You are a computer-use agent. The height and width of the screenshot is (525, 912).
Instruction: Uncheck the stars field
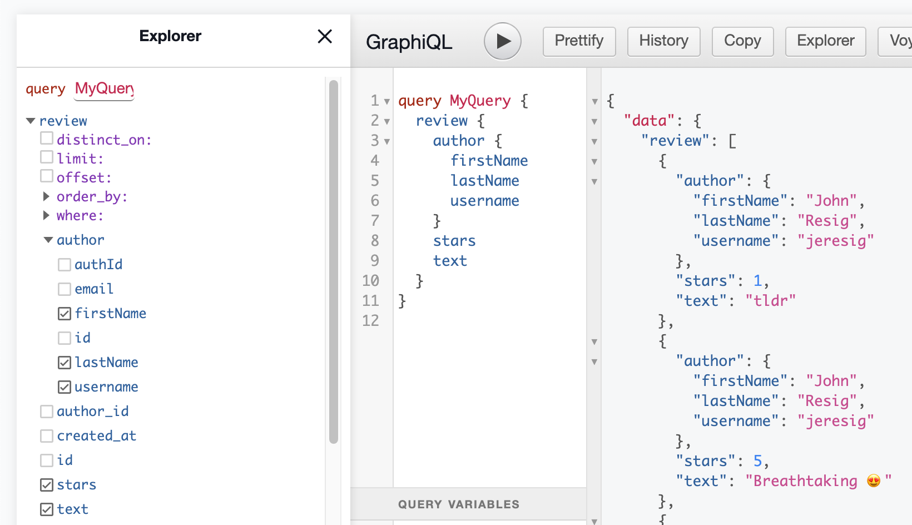click(47, 485)
